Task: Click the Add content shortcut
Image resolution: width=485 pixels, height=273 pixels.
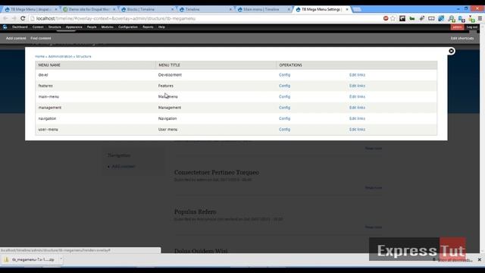Action: tap(16, 39)
